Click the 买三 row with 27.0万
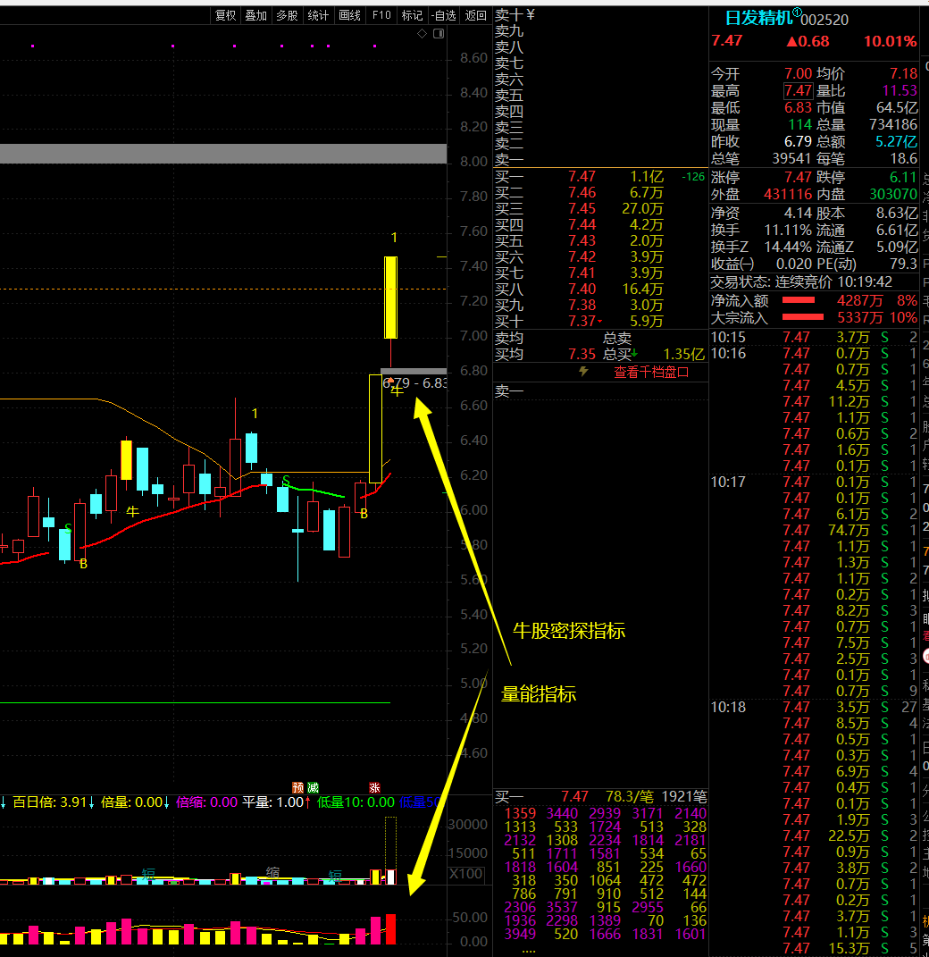The image size is (929, 957). click(600, 209)
